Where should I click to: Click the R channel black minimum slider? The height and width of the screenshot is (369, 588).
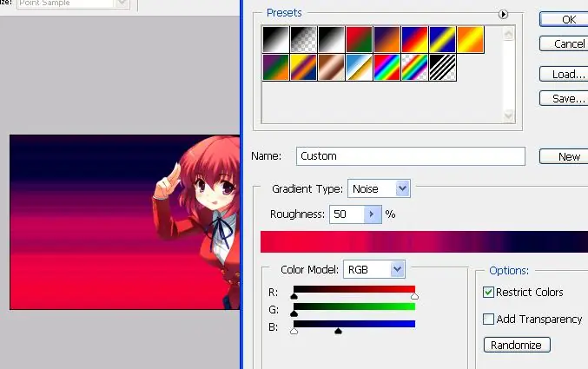click(294, 297)
